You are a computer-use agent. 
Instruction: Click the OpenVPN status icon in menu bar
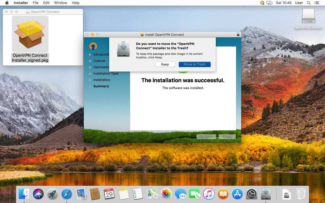tap(262, 3)
